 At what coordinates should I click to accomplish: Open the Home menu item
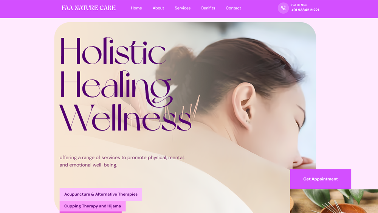[x=136, y=8]
